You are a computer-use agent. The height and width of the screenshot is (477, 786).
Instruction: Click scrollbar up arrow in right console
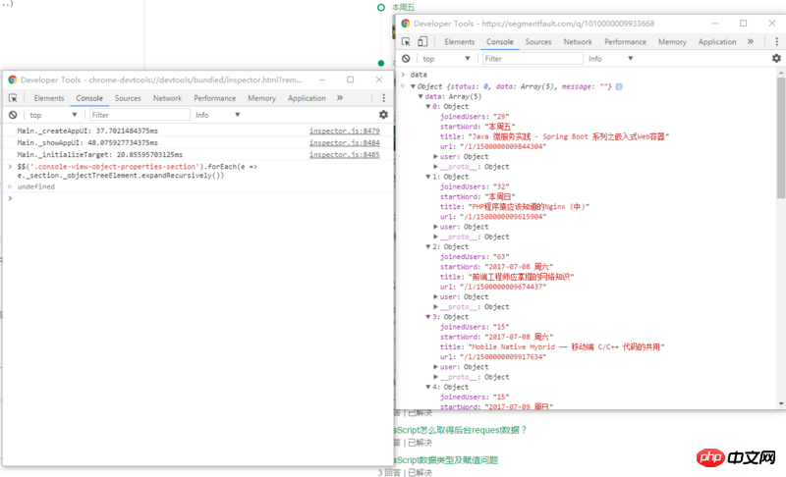click(781, 73)
